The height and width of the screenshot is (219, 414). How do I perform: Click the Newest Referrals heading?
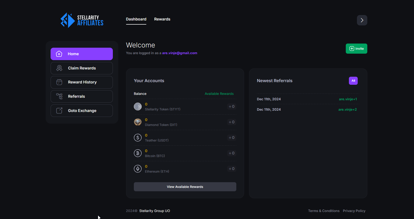pos(275,81)
